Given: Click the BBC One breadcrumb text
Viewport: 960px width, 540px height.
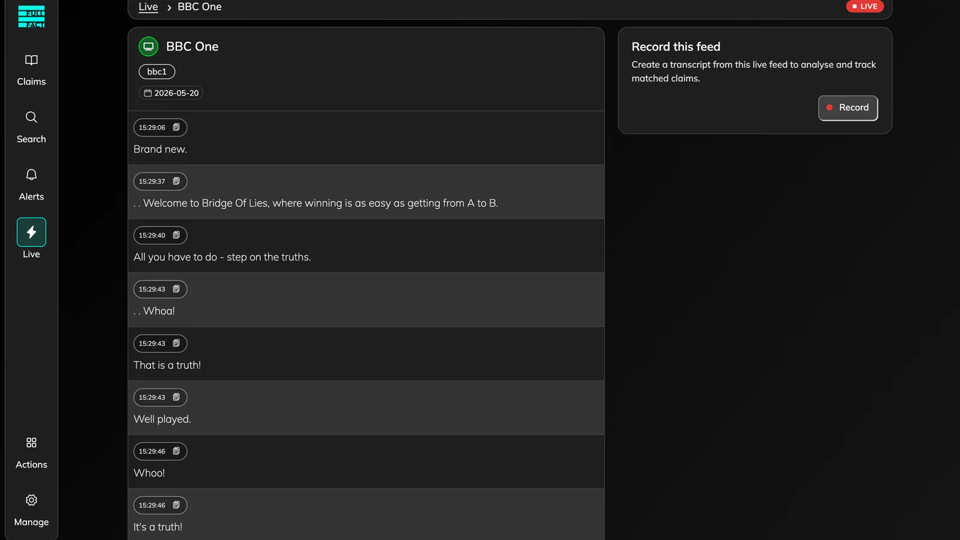Looking at the screenshot, I should [200, 7].
